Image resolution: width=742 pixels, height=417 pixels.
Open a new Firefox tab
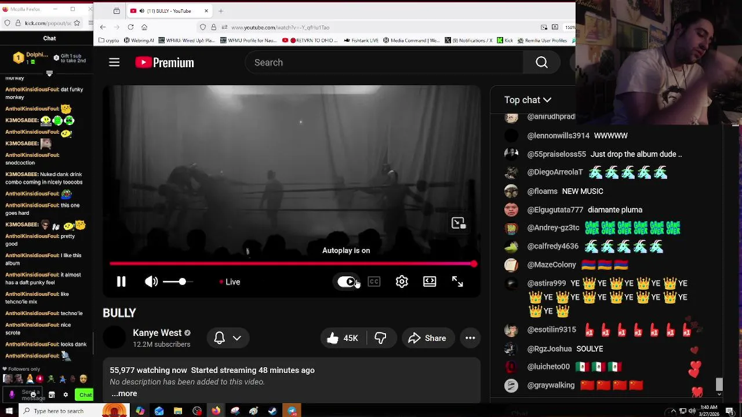221,11
